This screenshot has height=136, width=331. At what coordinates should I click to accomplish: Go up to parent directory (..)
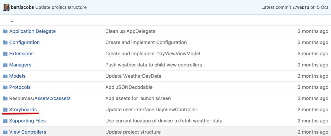coord(12,20)
